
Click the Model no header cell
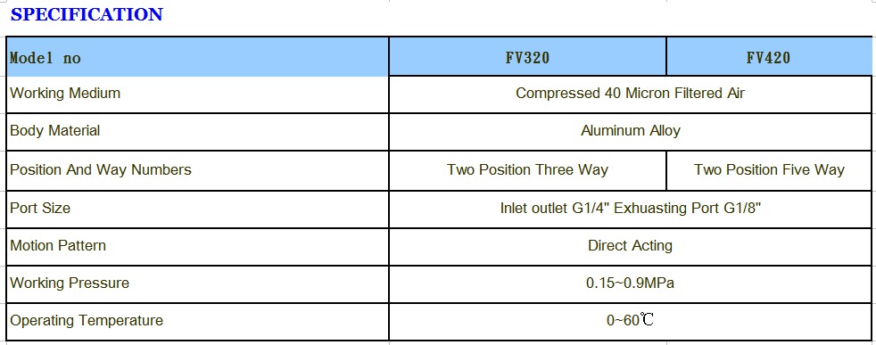click(197, 57)
